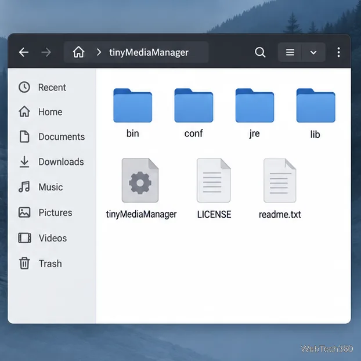This screenshot has height=361, width=361.
Task: Click the home icon in path bar
Action: (79, 52)
